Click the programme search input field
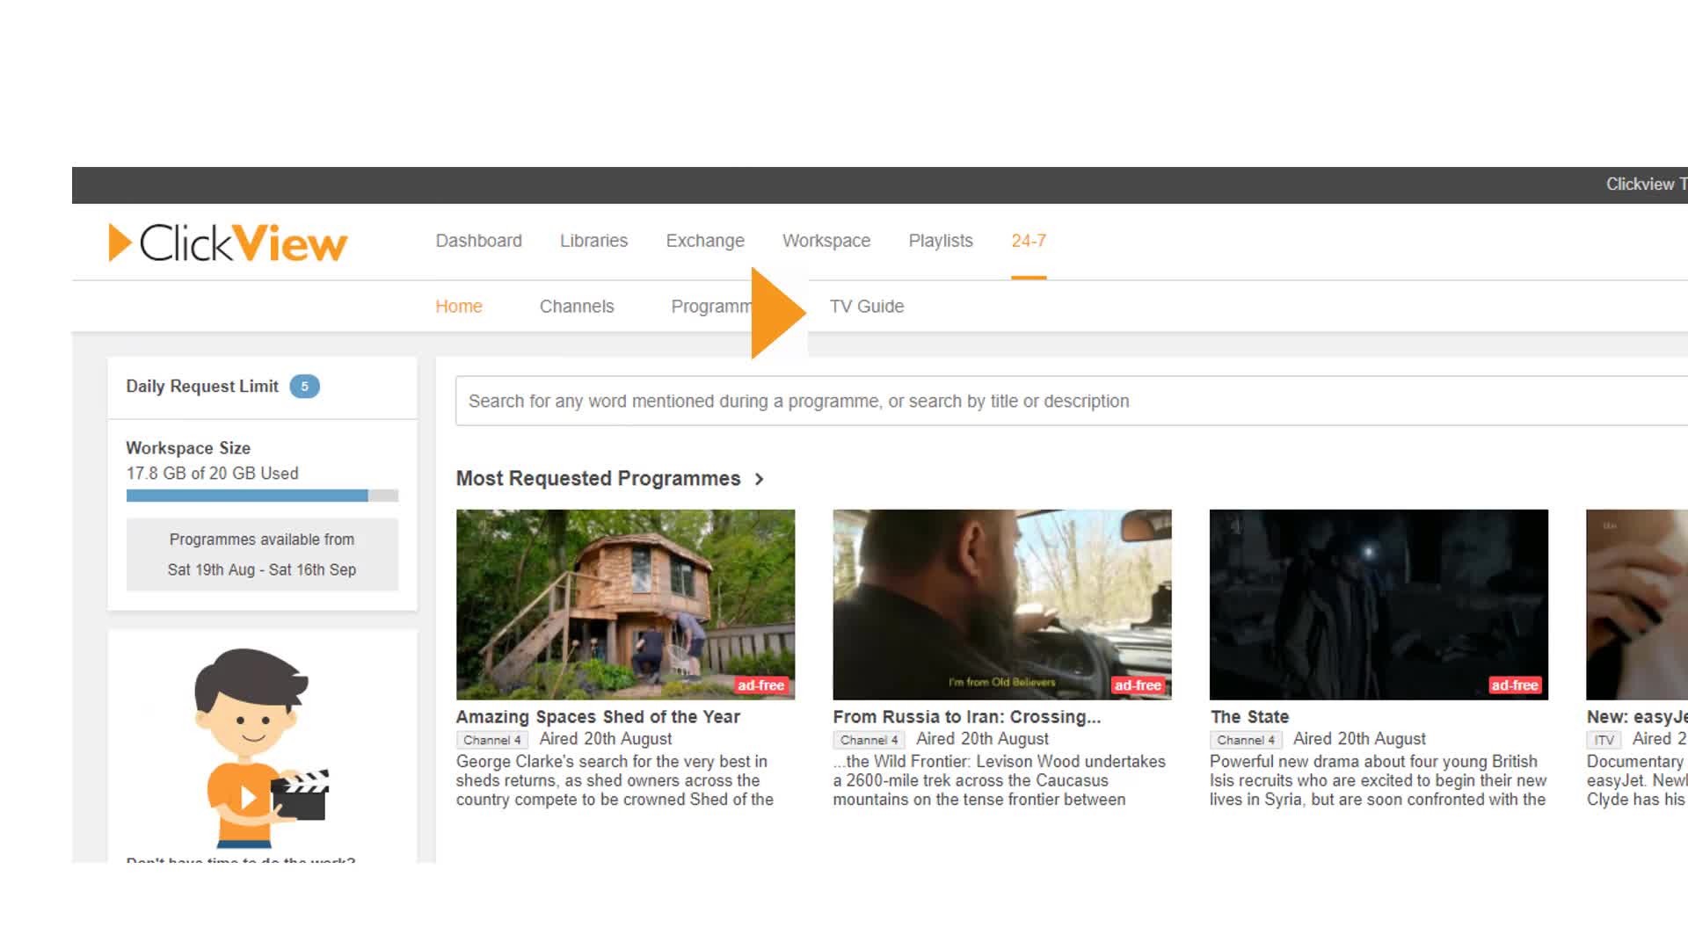 [1071, 401]
